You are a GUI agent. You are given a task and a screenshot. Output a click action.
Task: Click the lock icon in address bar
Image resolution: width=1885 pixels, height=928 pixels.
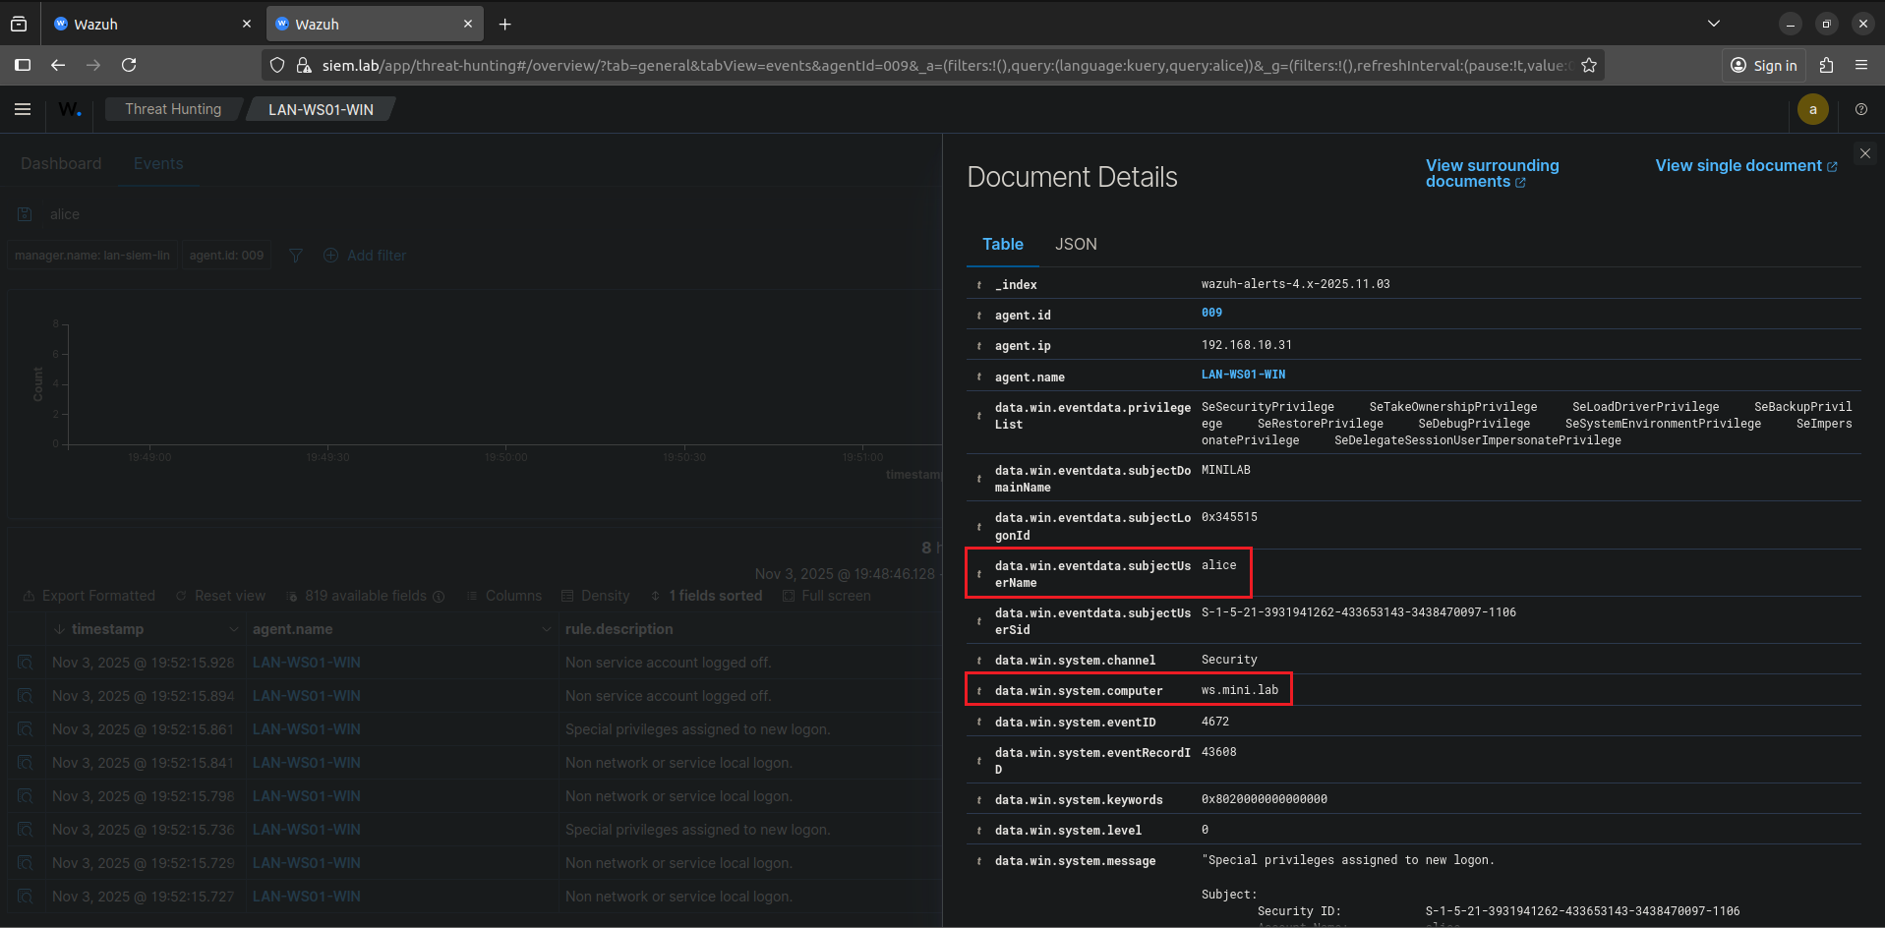coord(304,65)
